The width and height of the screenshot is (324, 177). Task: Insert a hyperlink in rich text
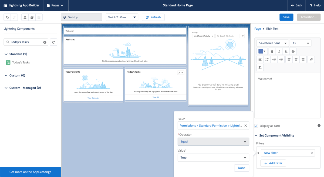coord(311,60)
